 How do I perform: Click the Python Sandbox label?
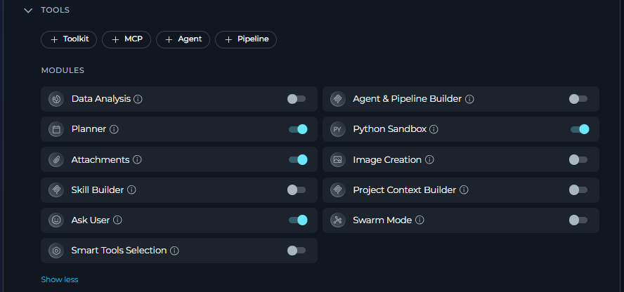(389, 129)
